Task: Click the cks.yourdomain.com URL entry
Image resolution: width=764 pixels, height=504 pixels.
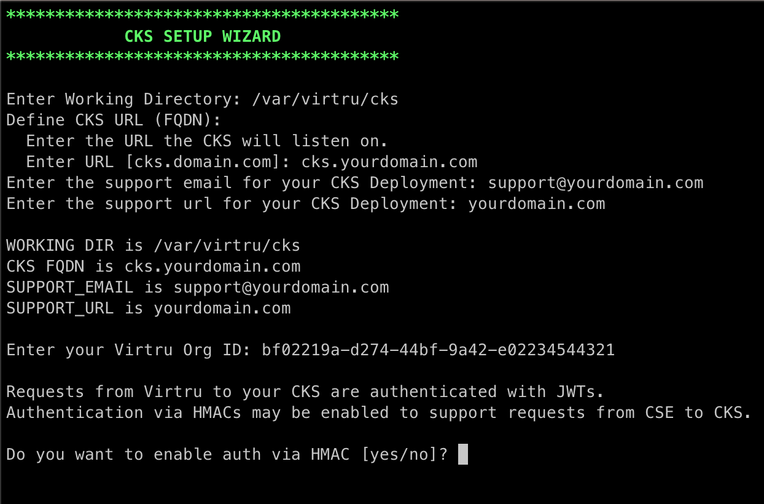Action: point(389,162)
